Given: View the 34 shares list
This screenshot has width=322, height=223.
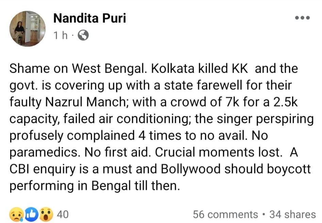Looking at the screenshot, I should click(x=292, y=215).
